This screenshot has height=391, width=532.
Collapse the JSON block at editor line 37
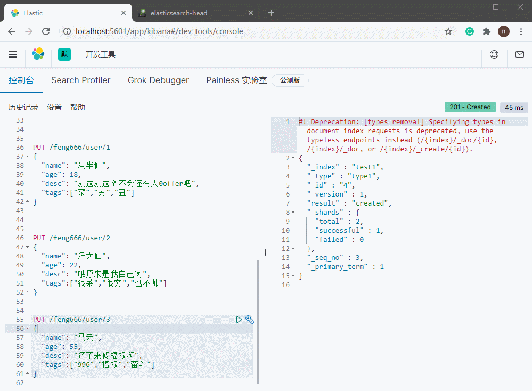coord(28,157)
